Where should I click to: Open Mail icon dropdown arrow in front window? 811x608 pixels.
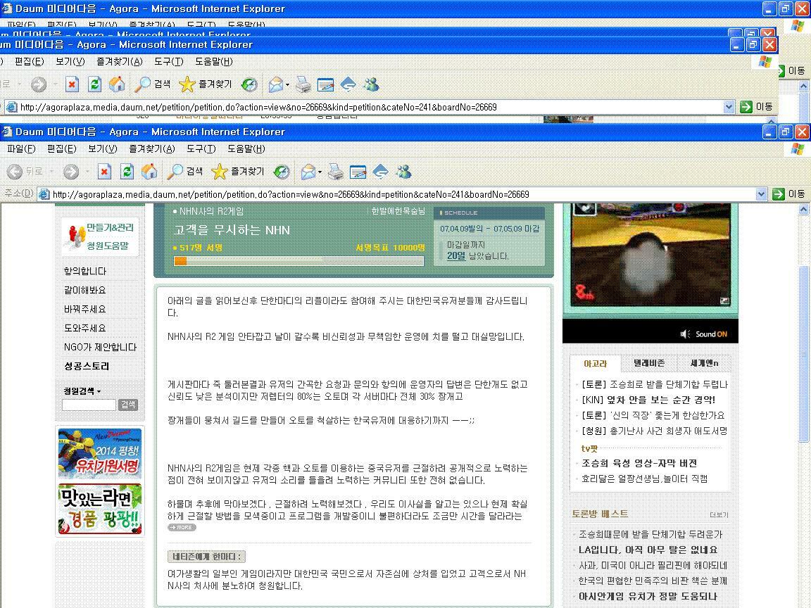pyautogui.click(x=320, y=172)
